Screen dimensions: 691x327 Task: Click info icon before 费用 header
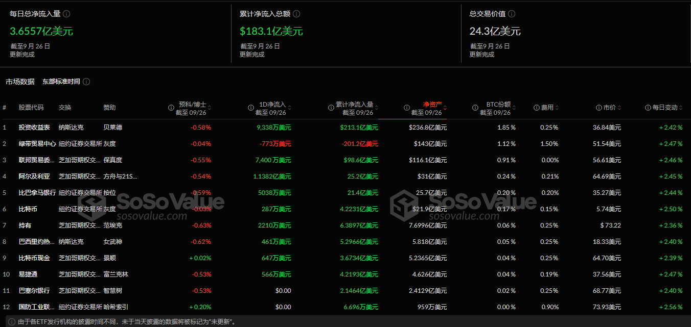click(537, 108)
